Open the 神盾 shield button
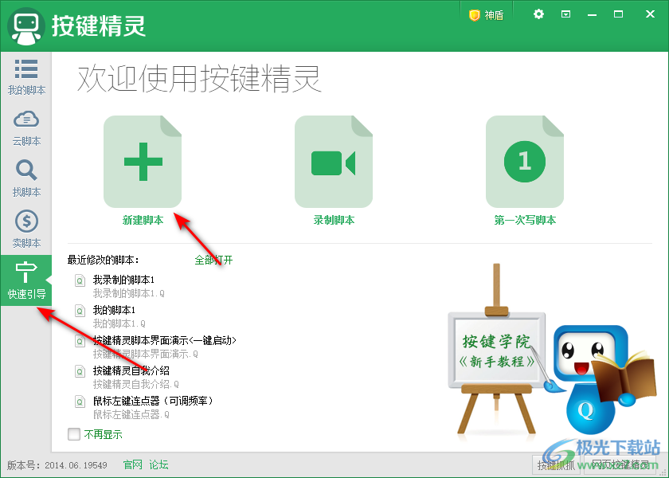Viewport: 669px width, 478px height. (487, 15)
